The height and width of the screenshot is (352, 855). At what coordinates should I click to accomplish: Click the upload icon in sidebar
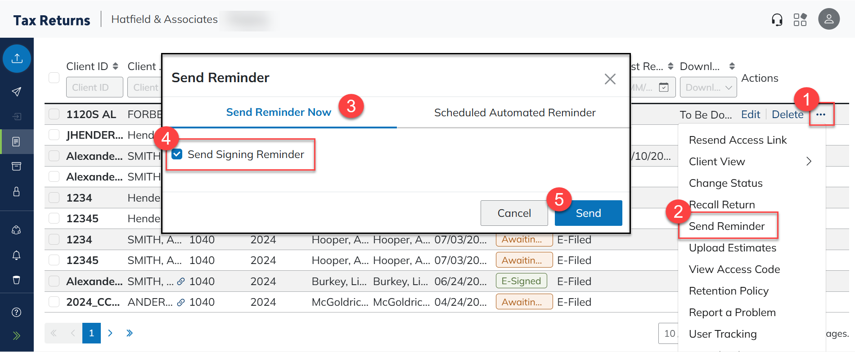pos(17,58)
